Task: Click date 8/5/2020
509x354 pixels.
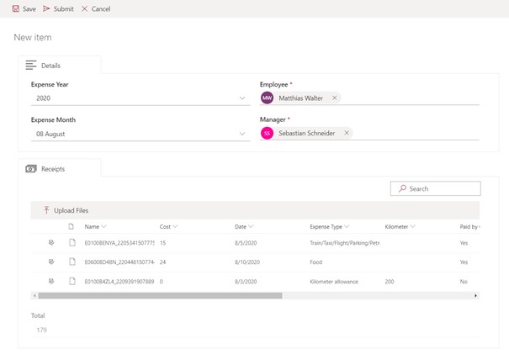Action: [246, 243]
